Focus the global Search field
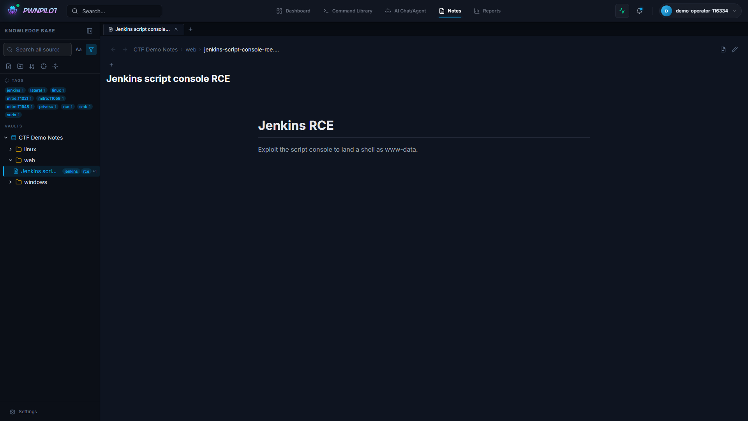Viewport: 748px width, 421px height. [114, 11]
